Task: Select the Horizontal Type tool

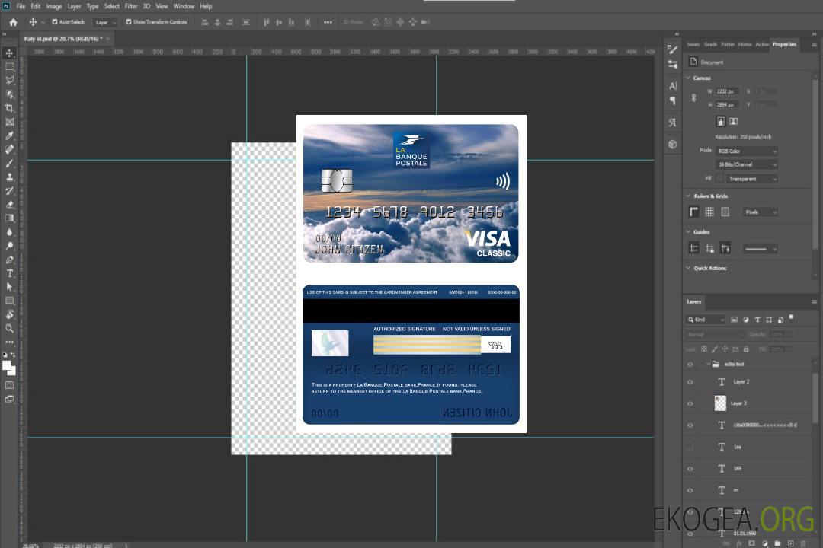Action: click(x=9, y=273)
